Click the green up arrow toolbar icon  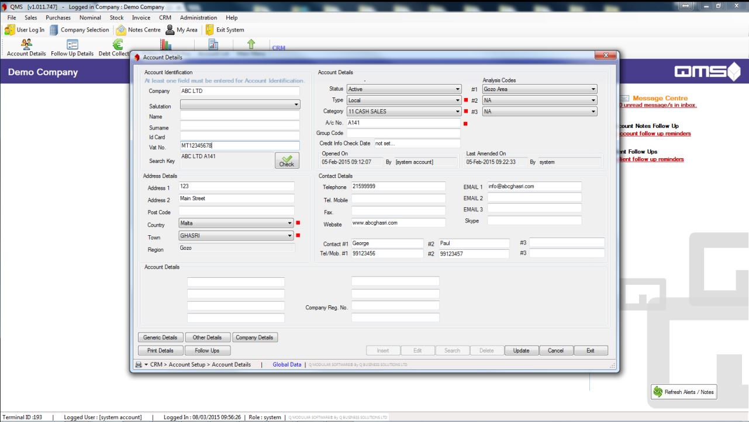pos(251,44)
